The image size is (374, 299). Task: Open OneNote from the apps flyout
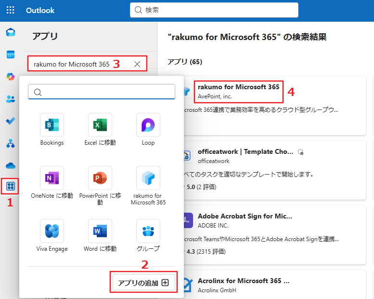[52, 183]
